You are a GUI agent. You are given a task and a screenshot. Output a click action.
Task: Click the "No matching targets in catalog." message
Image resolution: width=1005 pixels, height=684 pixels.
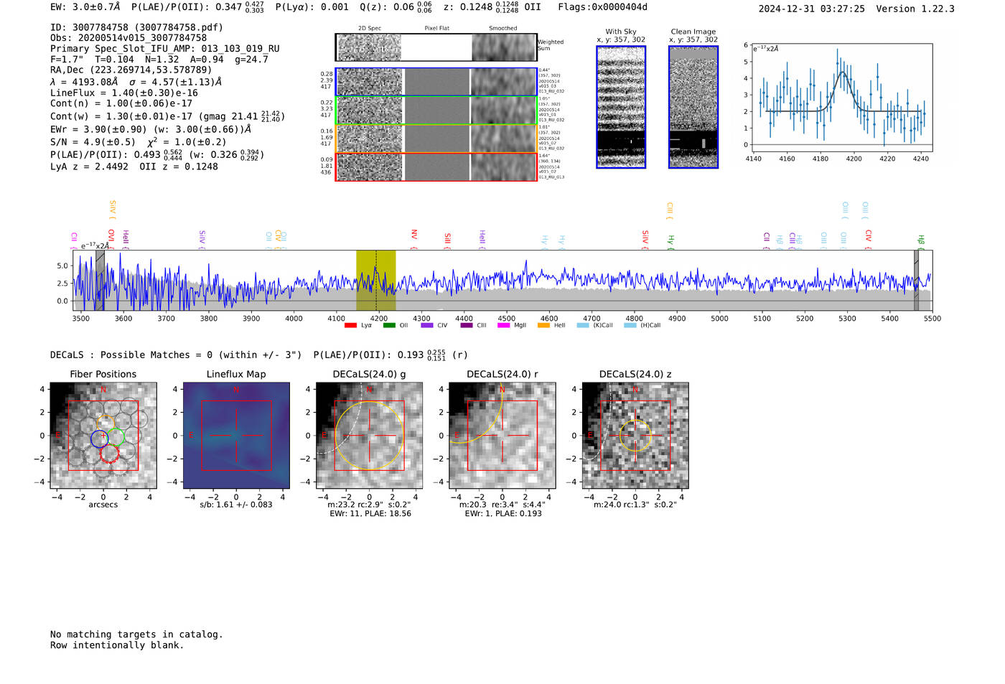[x=136, y=634]
